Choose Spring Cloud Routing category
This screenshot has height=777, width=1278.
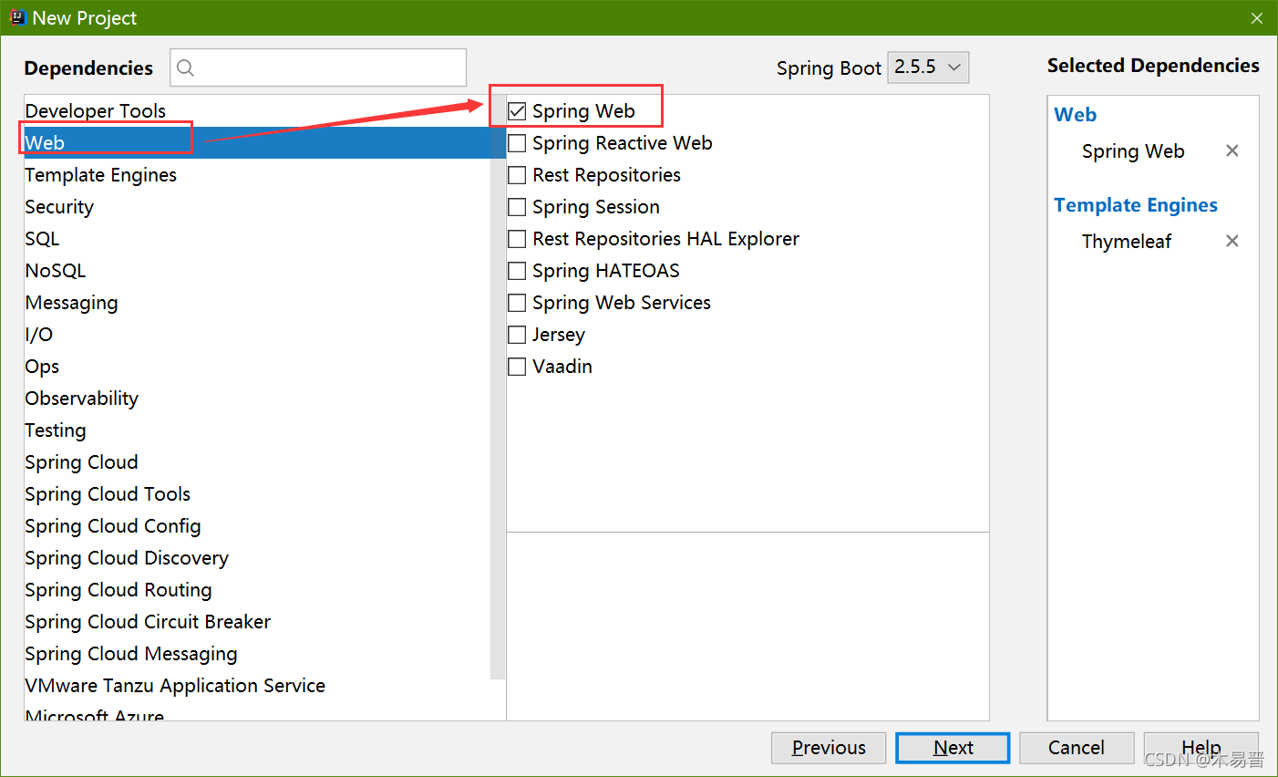click(257, 590)
